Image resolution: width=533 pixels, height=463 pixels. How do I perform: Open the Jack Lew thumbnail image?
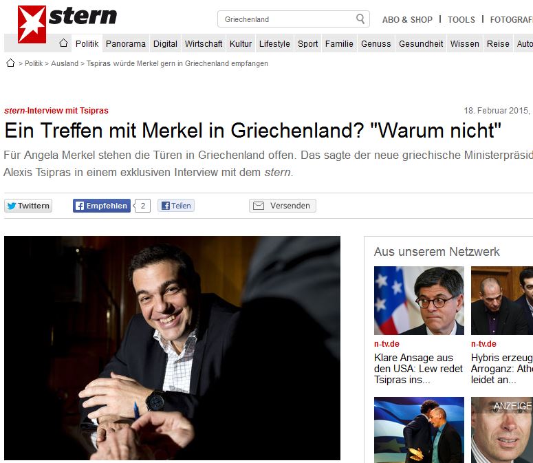click(x=419, y=301)
